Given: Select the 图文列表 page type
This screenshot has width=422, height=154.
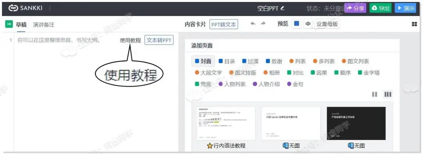Looking at the screenshot, I should coord(355,61).
